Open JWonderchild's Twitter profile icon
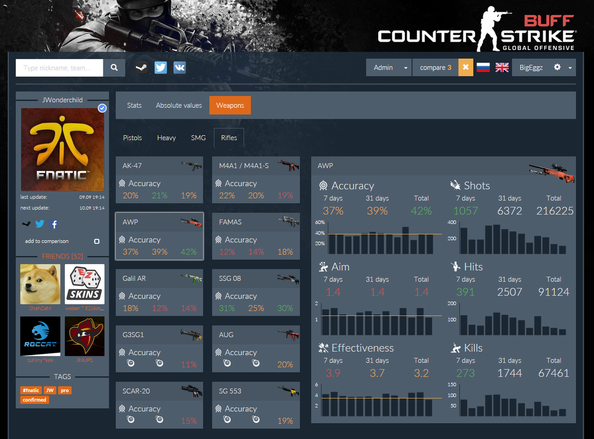This screenshot has height=439, width=594. click(40, 224)
